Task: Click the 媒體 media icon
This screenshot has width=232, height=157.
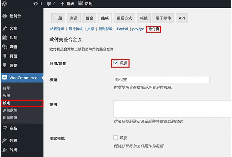Action: (5, 47)
